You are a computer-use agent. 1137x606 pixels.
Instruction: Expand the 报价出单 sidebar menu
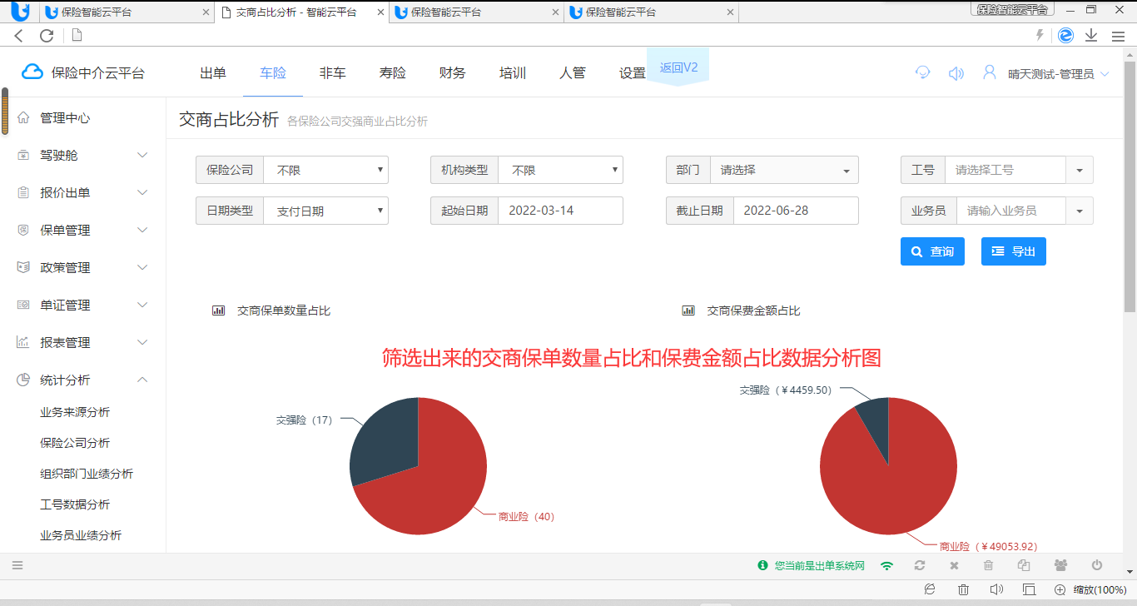point(83,192)
